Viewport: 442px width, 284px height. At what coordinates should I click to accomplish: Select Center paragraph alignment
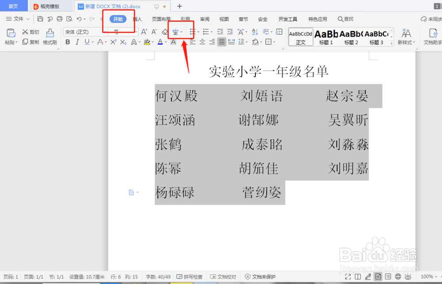[202, 42]
